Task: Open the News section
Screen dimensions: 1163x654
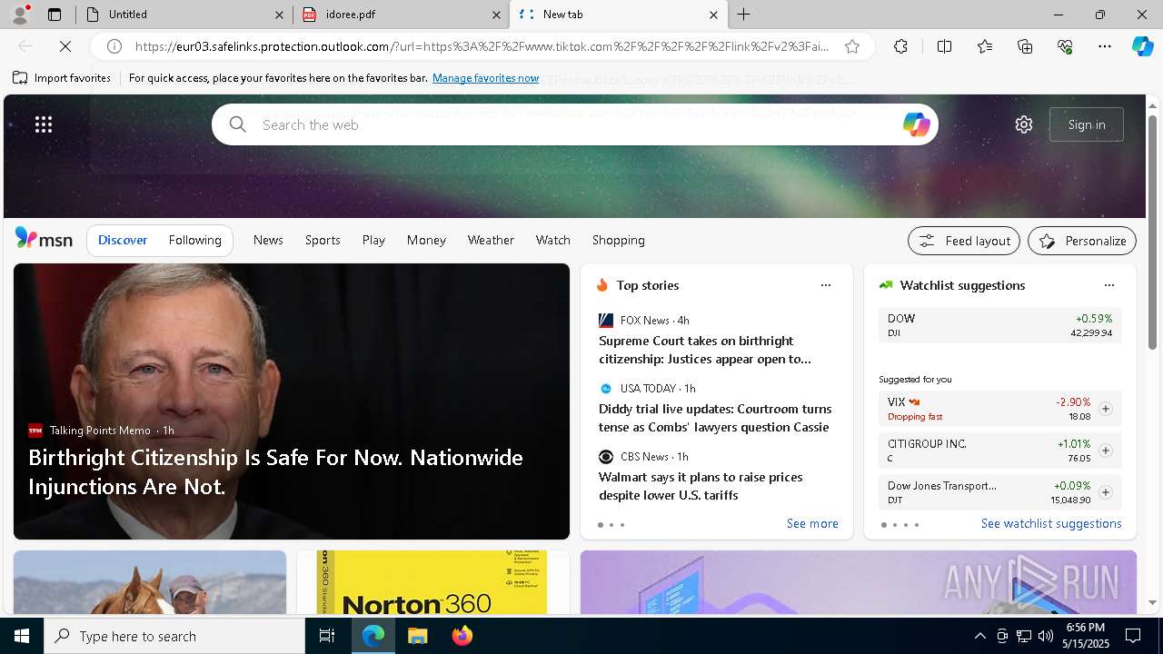Action: point(268,240)
